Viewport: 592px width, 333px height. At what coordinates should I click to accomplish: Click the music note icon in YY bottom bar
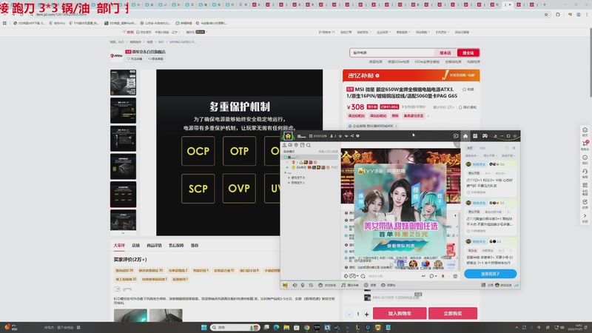343,285
